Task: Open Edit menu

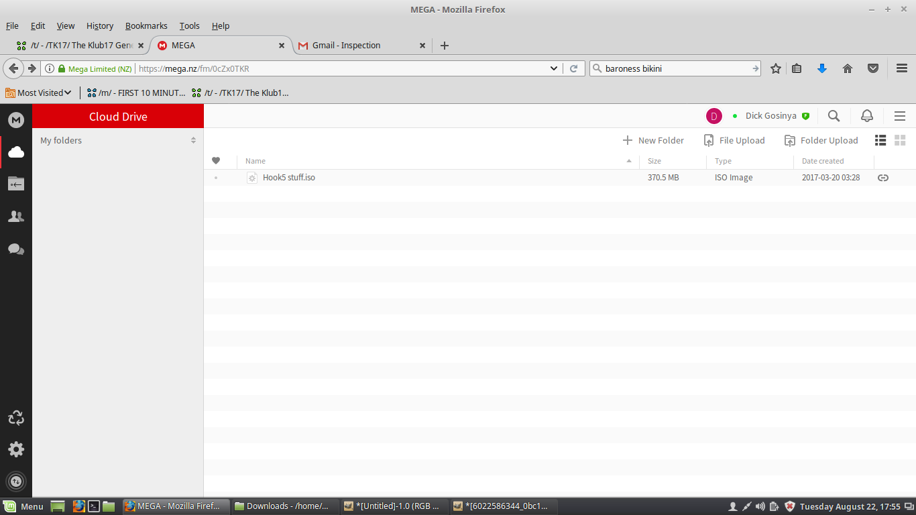Action: point(38,25)
